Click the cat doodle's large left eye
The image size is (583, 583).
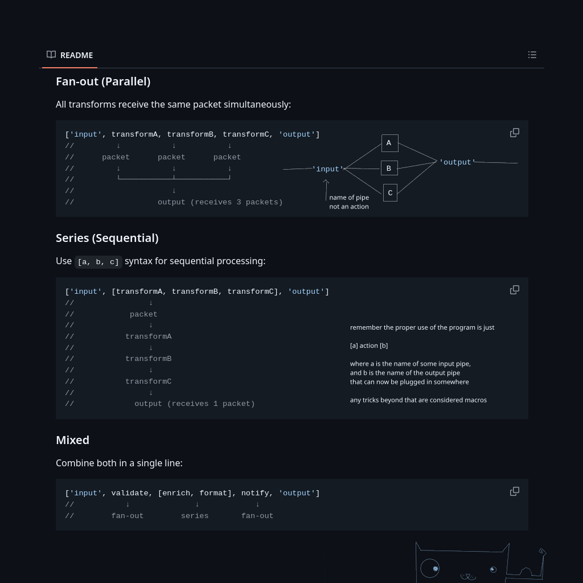[x=430, y=568]
